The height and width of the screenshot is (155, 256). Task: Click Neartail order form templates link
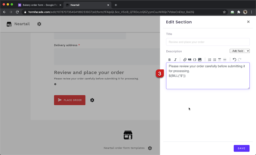(124, 148)
